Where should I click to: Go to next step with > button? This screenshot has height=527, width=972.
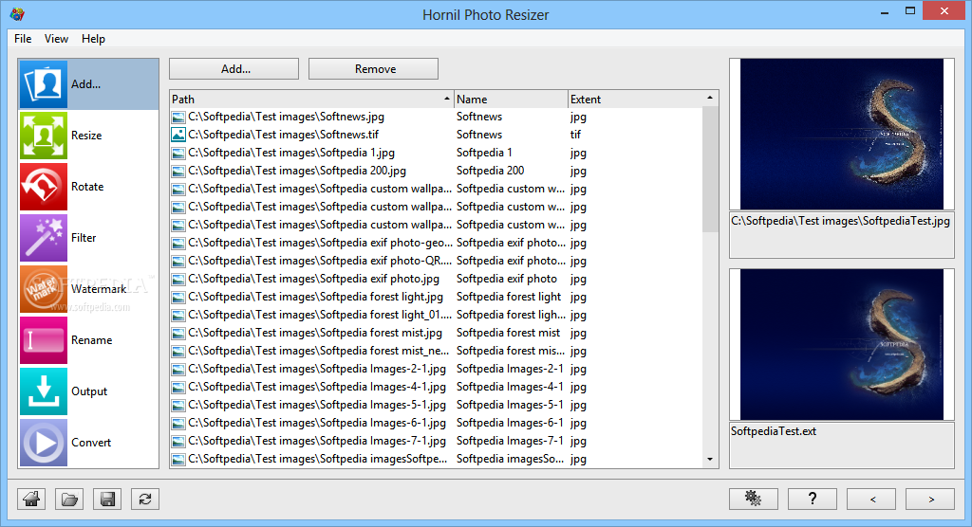coord(930,500)
